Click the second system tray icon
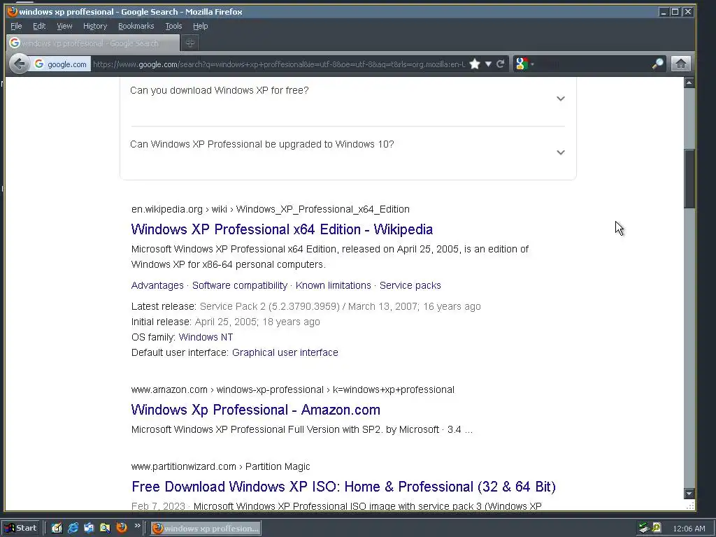 point(657,528)
